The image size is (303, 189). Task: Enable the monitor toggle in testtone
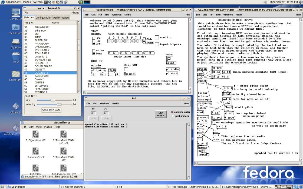point(157,37)
